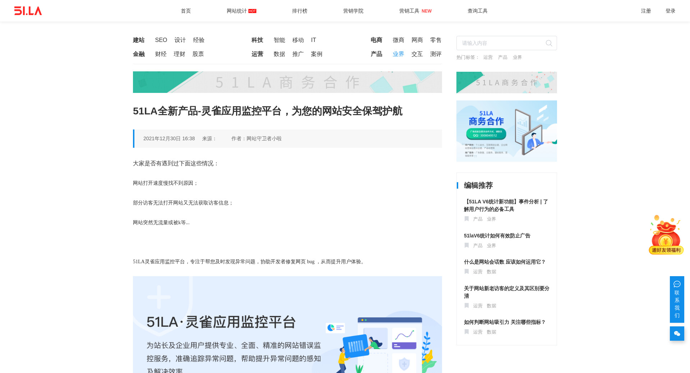
Task: Click the 联系我们 chat button
Action: pos(677,299)
